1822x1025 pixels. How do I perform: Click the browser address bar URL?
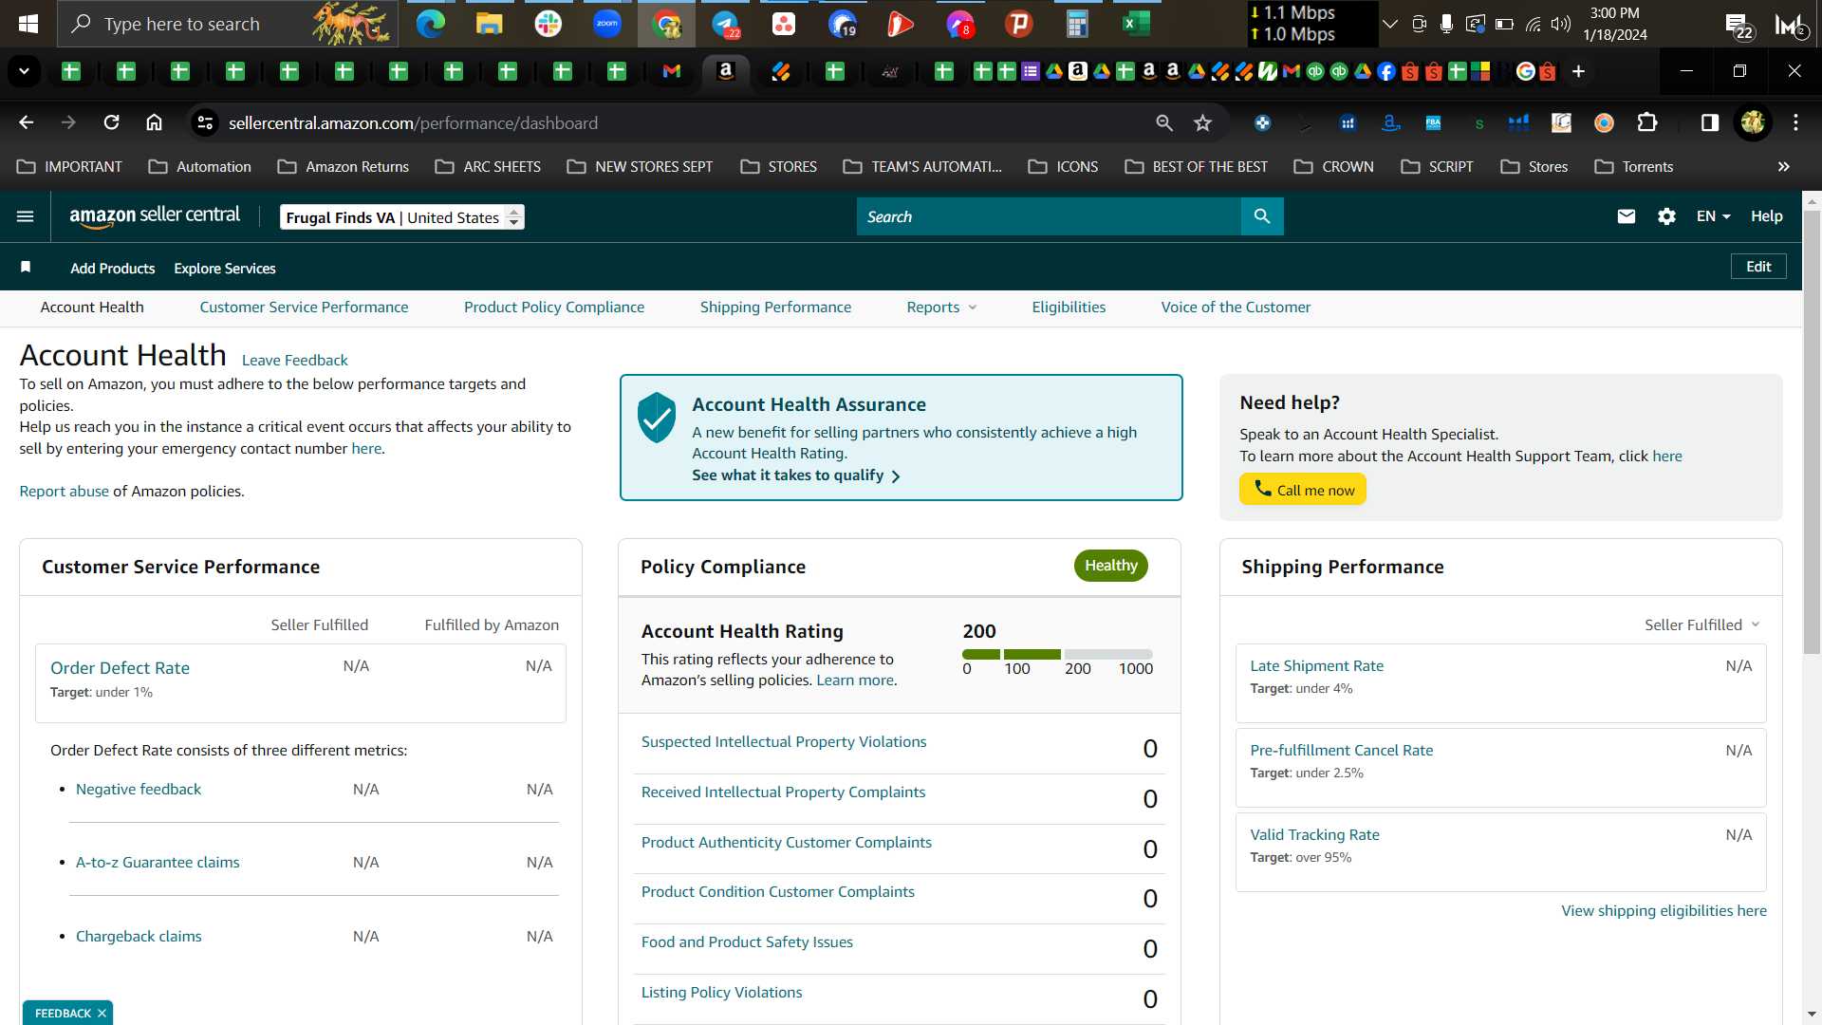[413, 123]
